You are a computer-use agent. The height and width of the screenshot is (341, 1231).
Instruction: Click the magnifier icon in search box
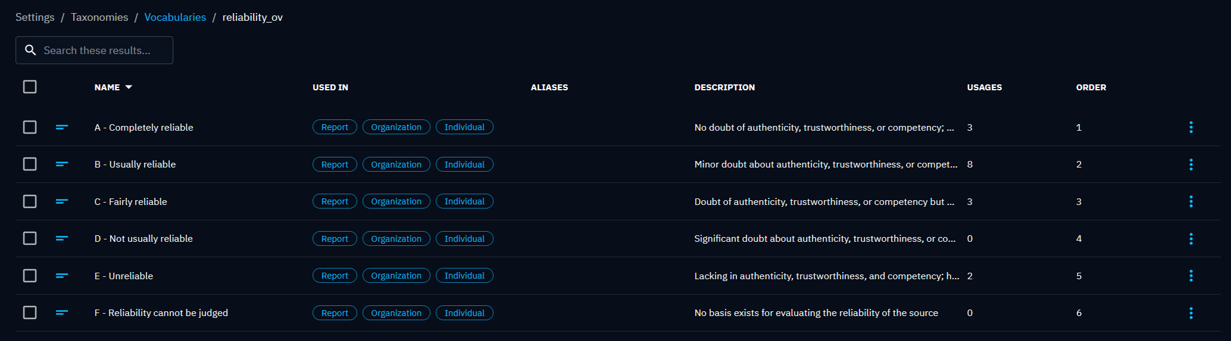click(x=30, y=50)
